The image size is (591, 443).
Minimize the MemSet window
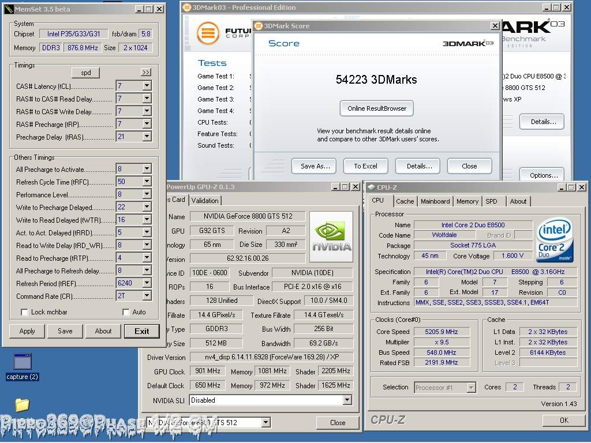[139, 9]
